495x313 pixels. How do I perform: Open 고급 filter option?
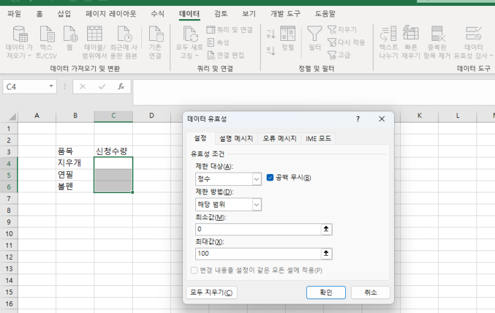click(339, 55)
